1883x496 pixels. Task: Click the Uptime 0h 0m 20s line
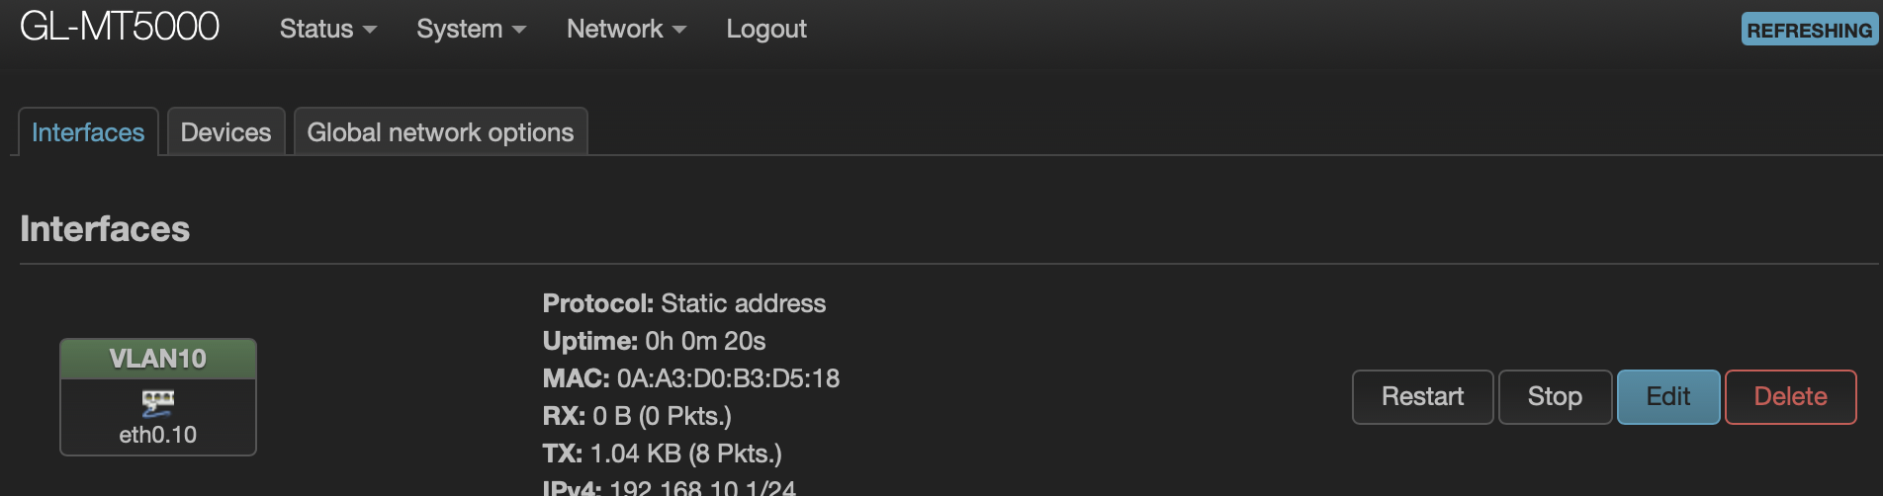click(x=655, y=341)
